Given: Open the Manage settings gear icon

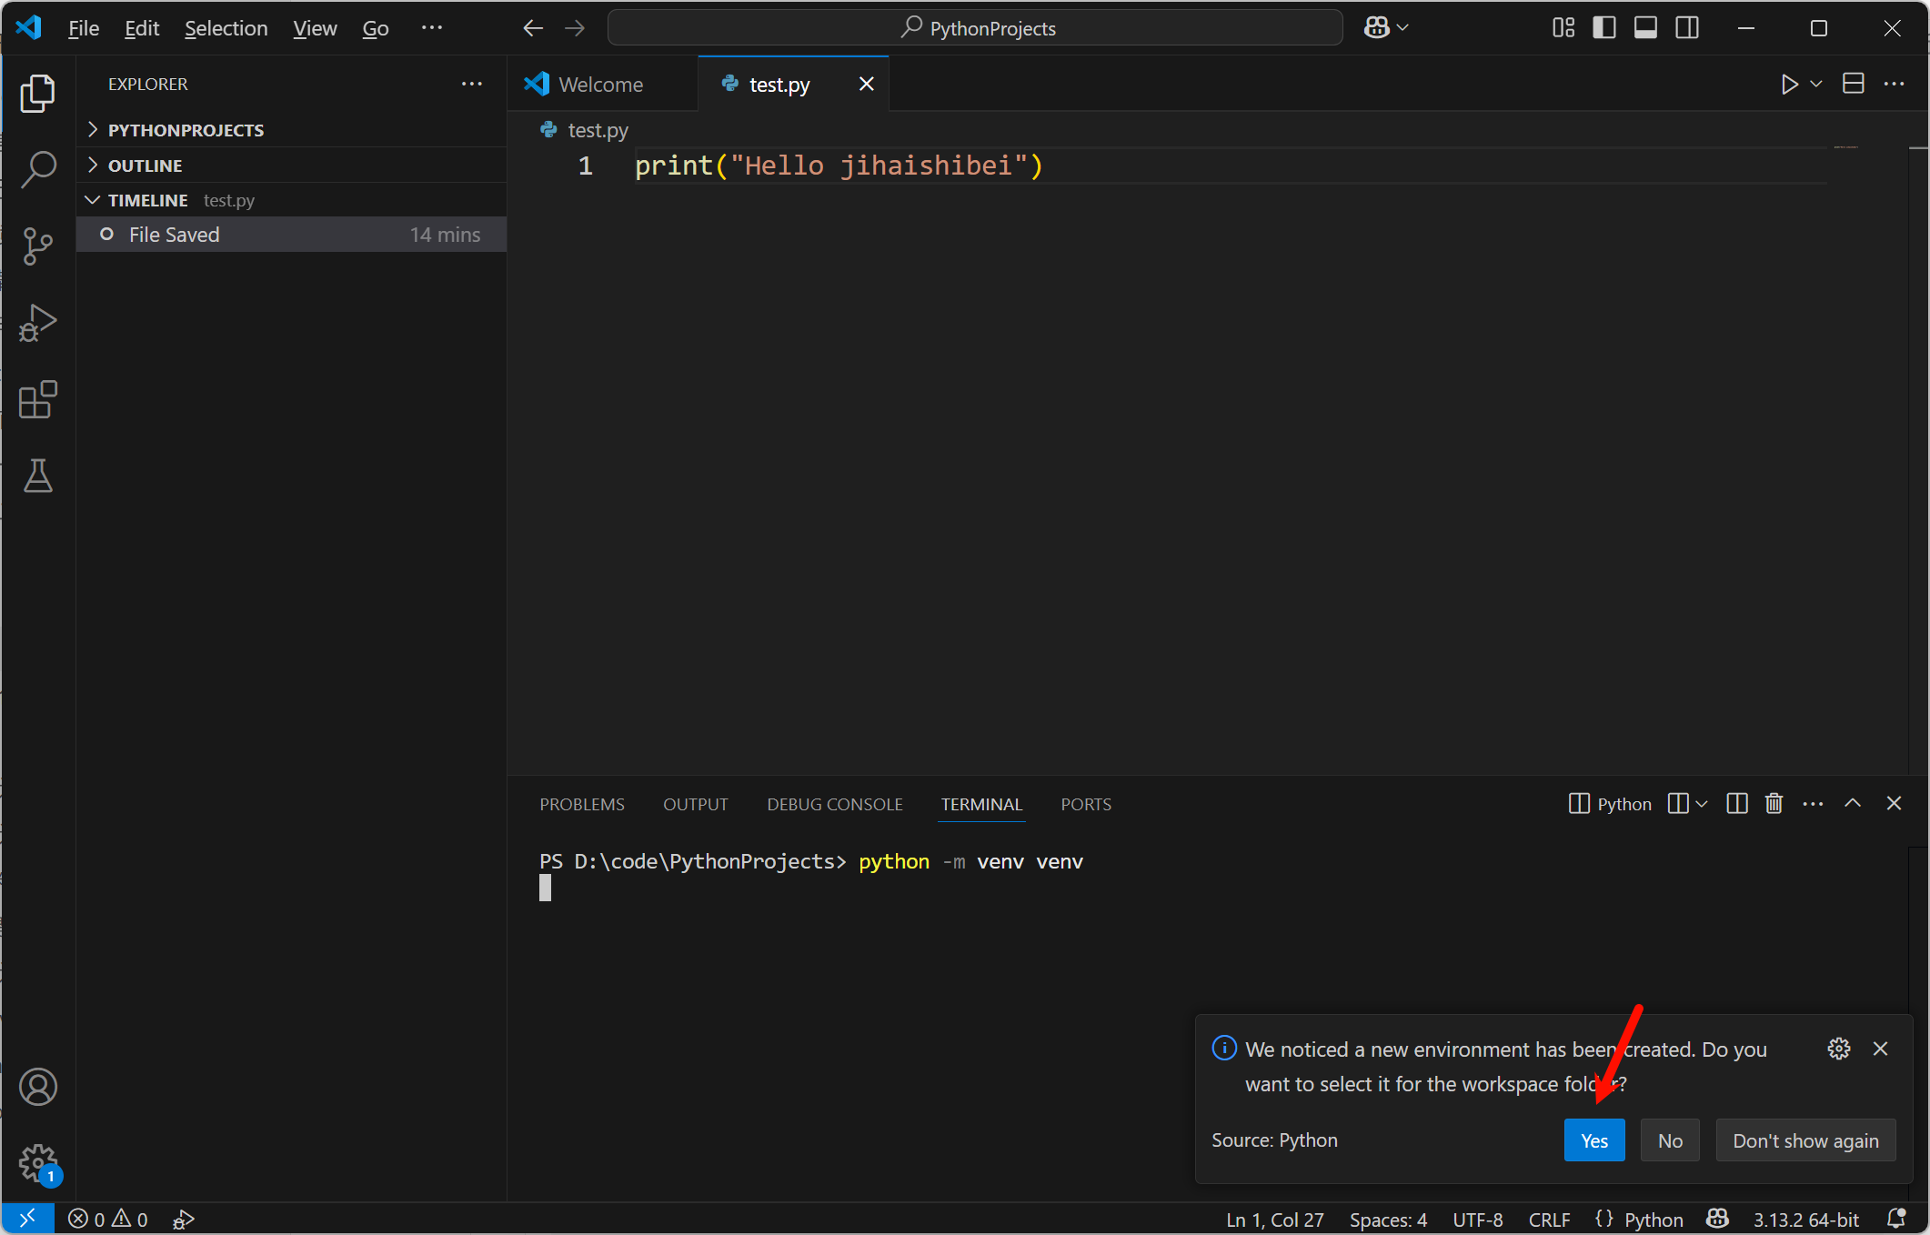Looking at the screenshot, I should 38,1164.
